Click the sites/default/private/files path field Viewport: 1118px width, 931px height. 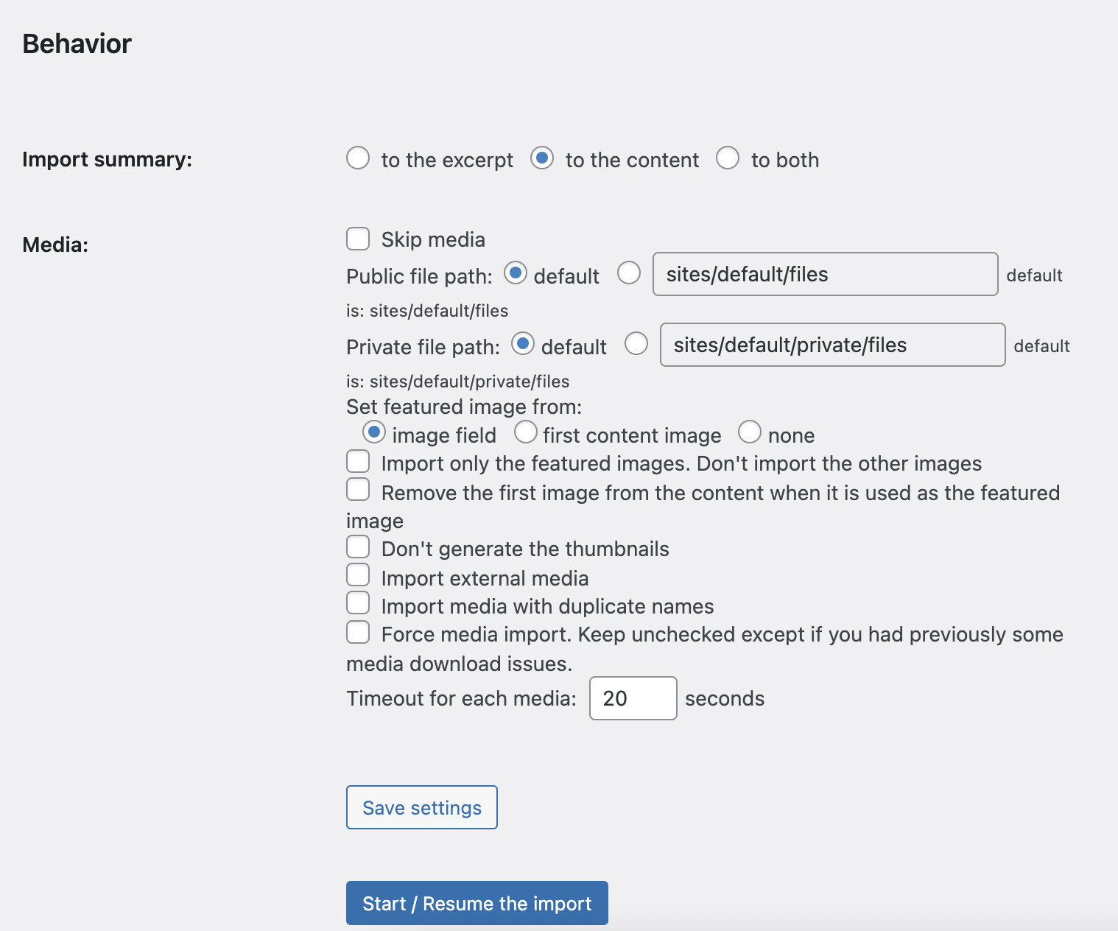[833, 345]
